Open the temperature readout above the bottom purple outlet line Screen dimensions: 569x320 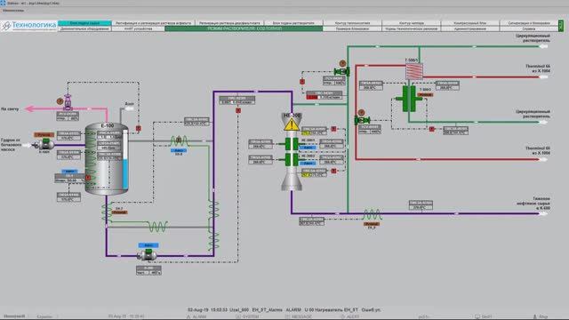[x=421, y=205]
